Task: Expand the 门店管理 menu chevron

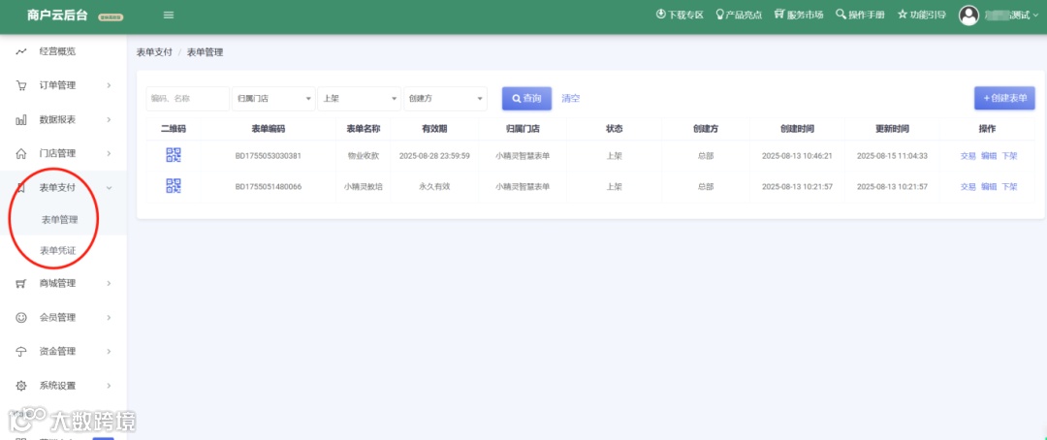Action: pyautogui.click(x=109, y=153)
